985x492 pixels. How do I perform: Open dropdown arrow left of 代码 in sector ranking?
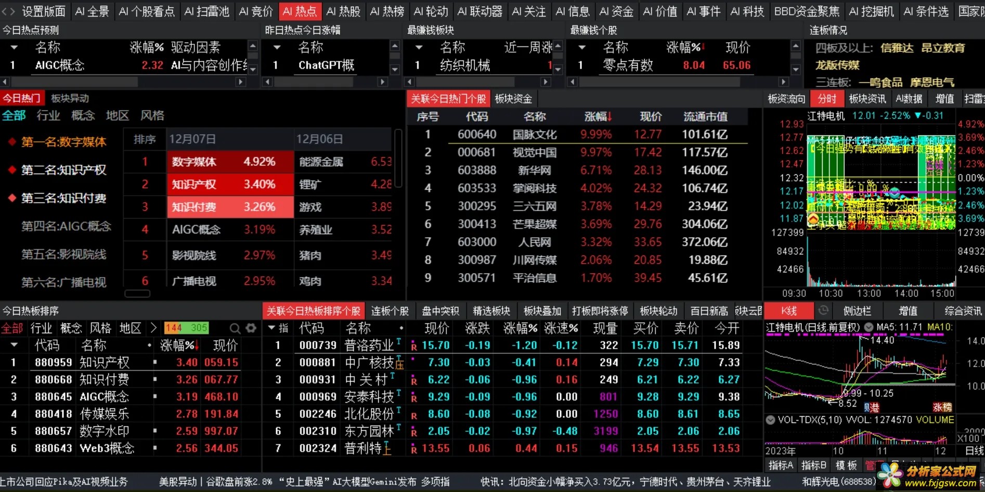point(14,345)
